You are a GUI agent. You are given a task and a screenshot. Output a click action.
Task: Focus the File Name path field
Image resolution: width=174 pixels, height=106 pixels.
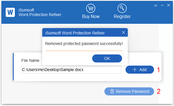(71, 70)
